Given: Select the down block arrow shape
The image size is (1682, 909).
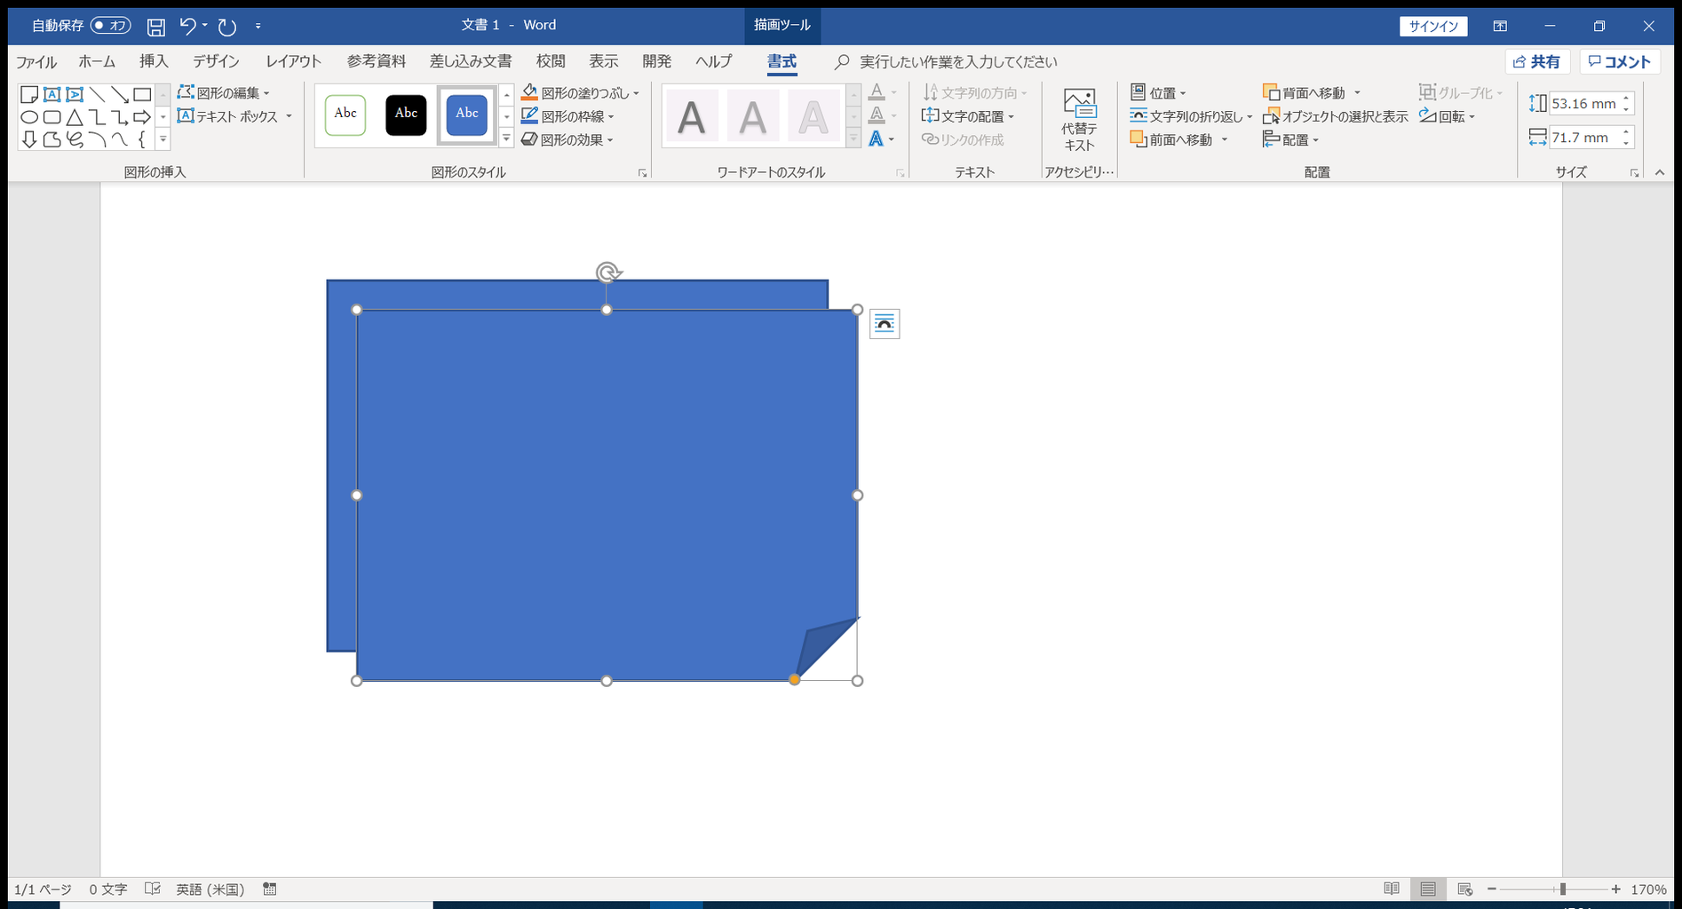Looking at the screenshot, I should point(29,139).
